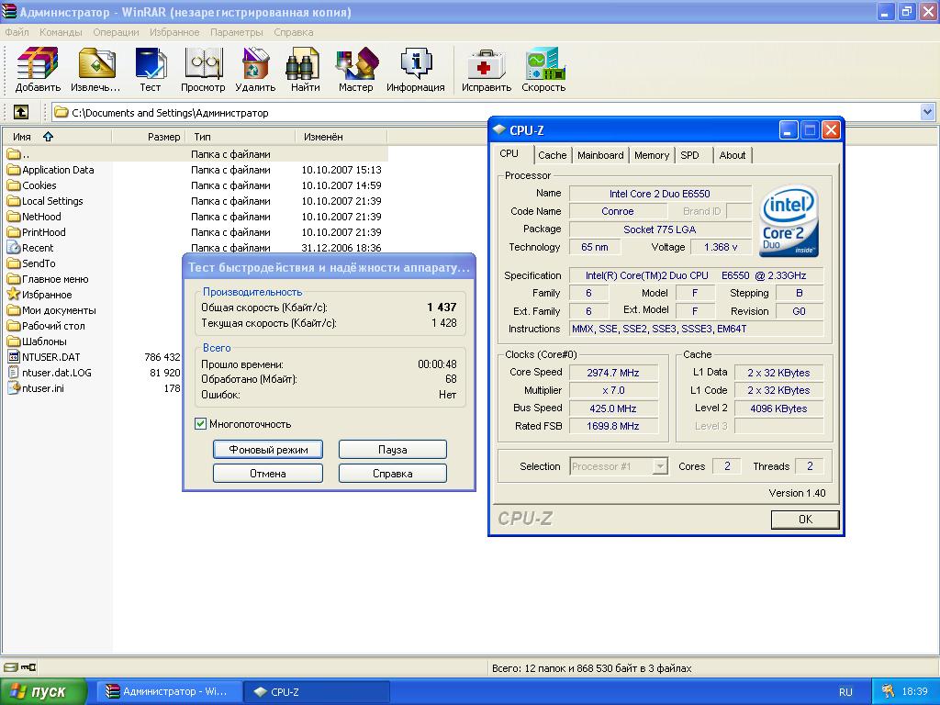Viewport: 940px width, 705px height.
Task: Switch to CPU-Z taskbar button
Action: click(x=317, y=692)
